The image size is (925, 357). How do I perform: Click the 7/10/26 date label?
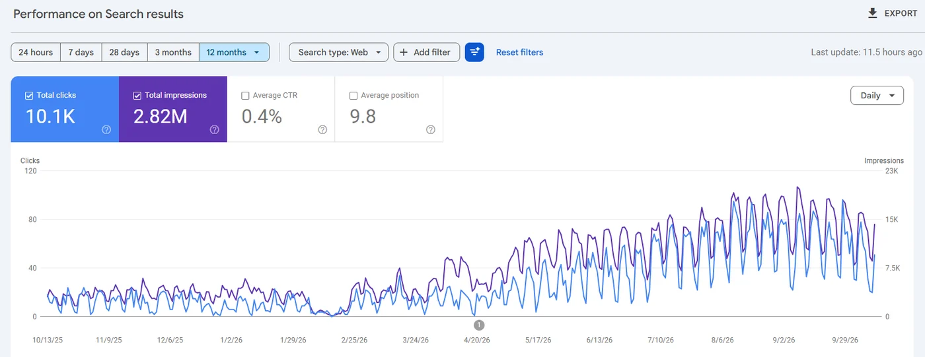[660, 341]
